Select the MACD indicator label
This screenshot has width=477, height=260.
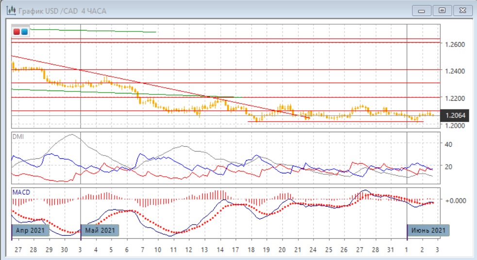21,192
